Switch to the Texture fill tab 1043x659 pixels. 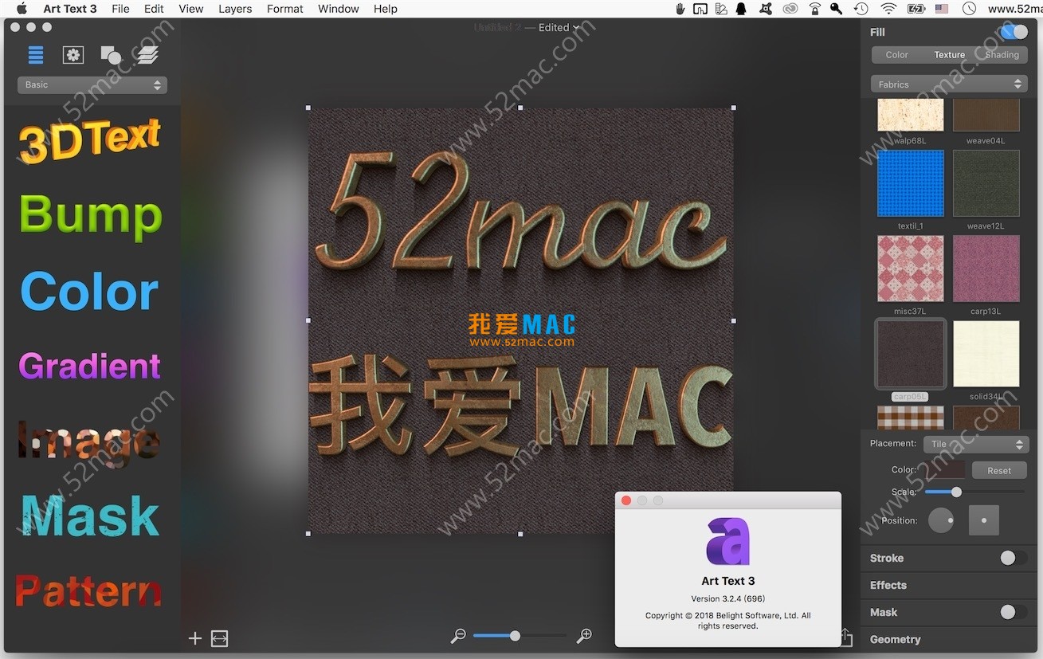[x=949, y=55]
